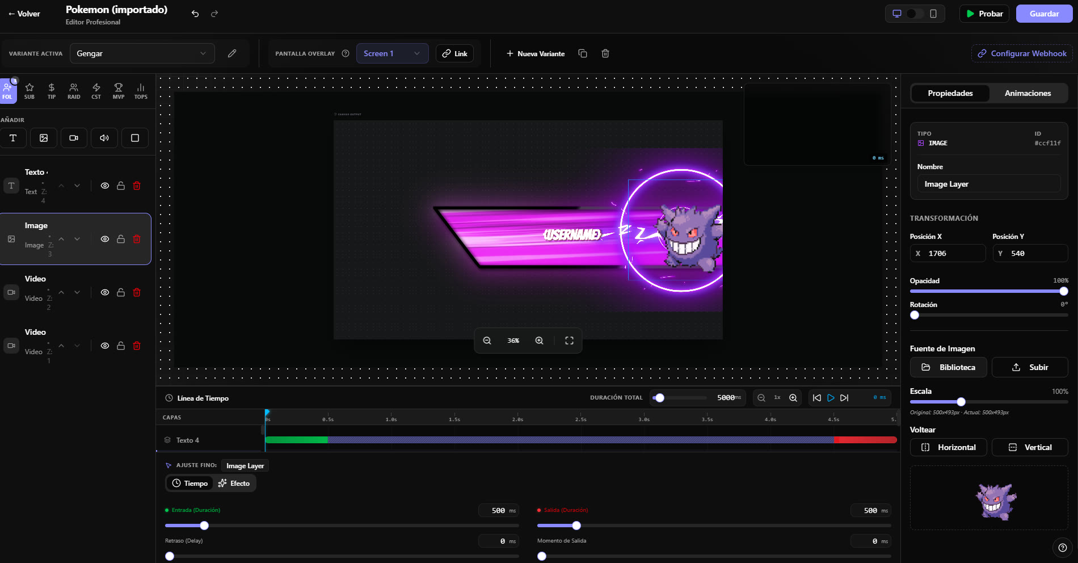Delete the Texto layer
This screenshot has height=563, width=1078.
click(137, 186)
